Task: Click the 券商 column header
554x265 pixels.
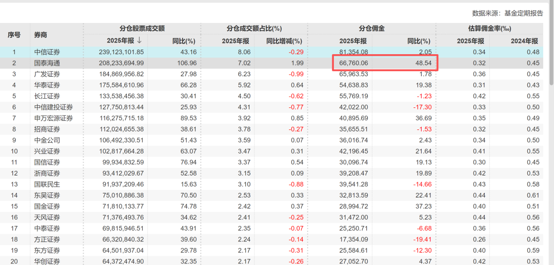Action: pos(41,35)
